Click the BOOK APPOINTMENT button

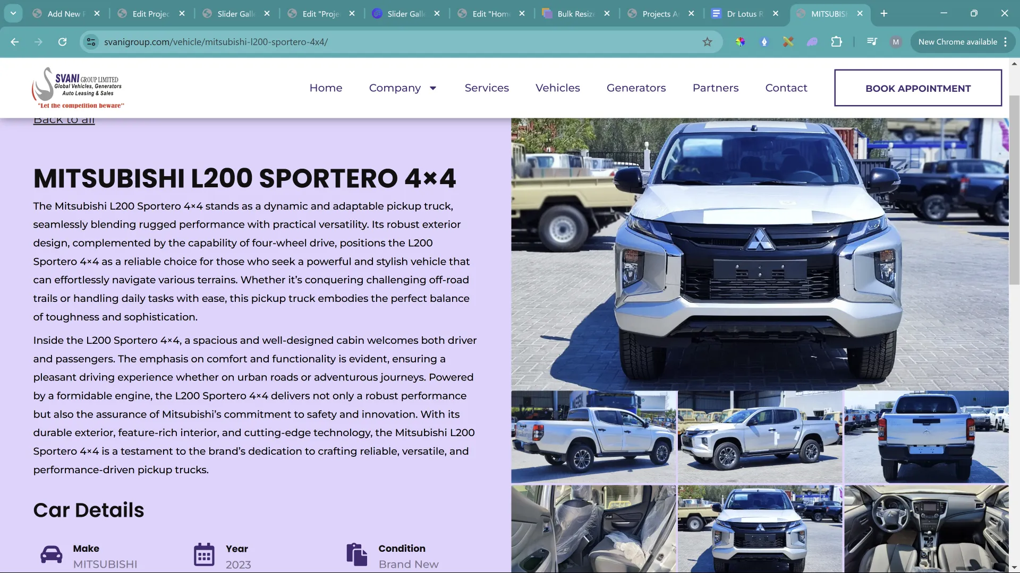[x=917, y=88]
